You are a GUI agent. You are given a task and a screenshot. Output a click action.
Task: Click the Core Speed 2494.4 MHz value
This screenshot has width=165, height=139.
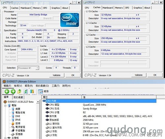pos(27,49)
